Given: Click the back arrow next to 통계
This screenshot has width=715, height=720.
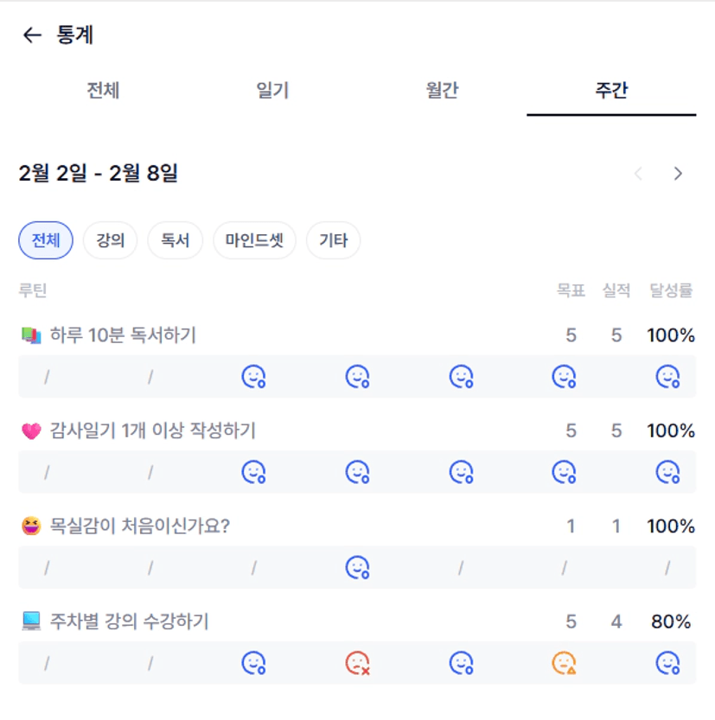Looking at the screenshot, I should (x=32, y=35).
